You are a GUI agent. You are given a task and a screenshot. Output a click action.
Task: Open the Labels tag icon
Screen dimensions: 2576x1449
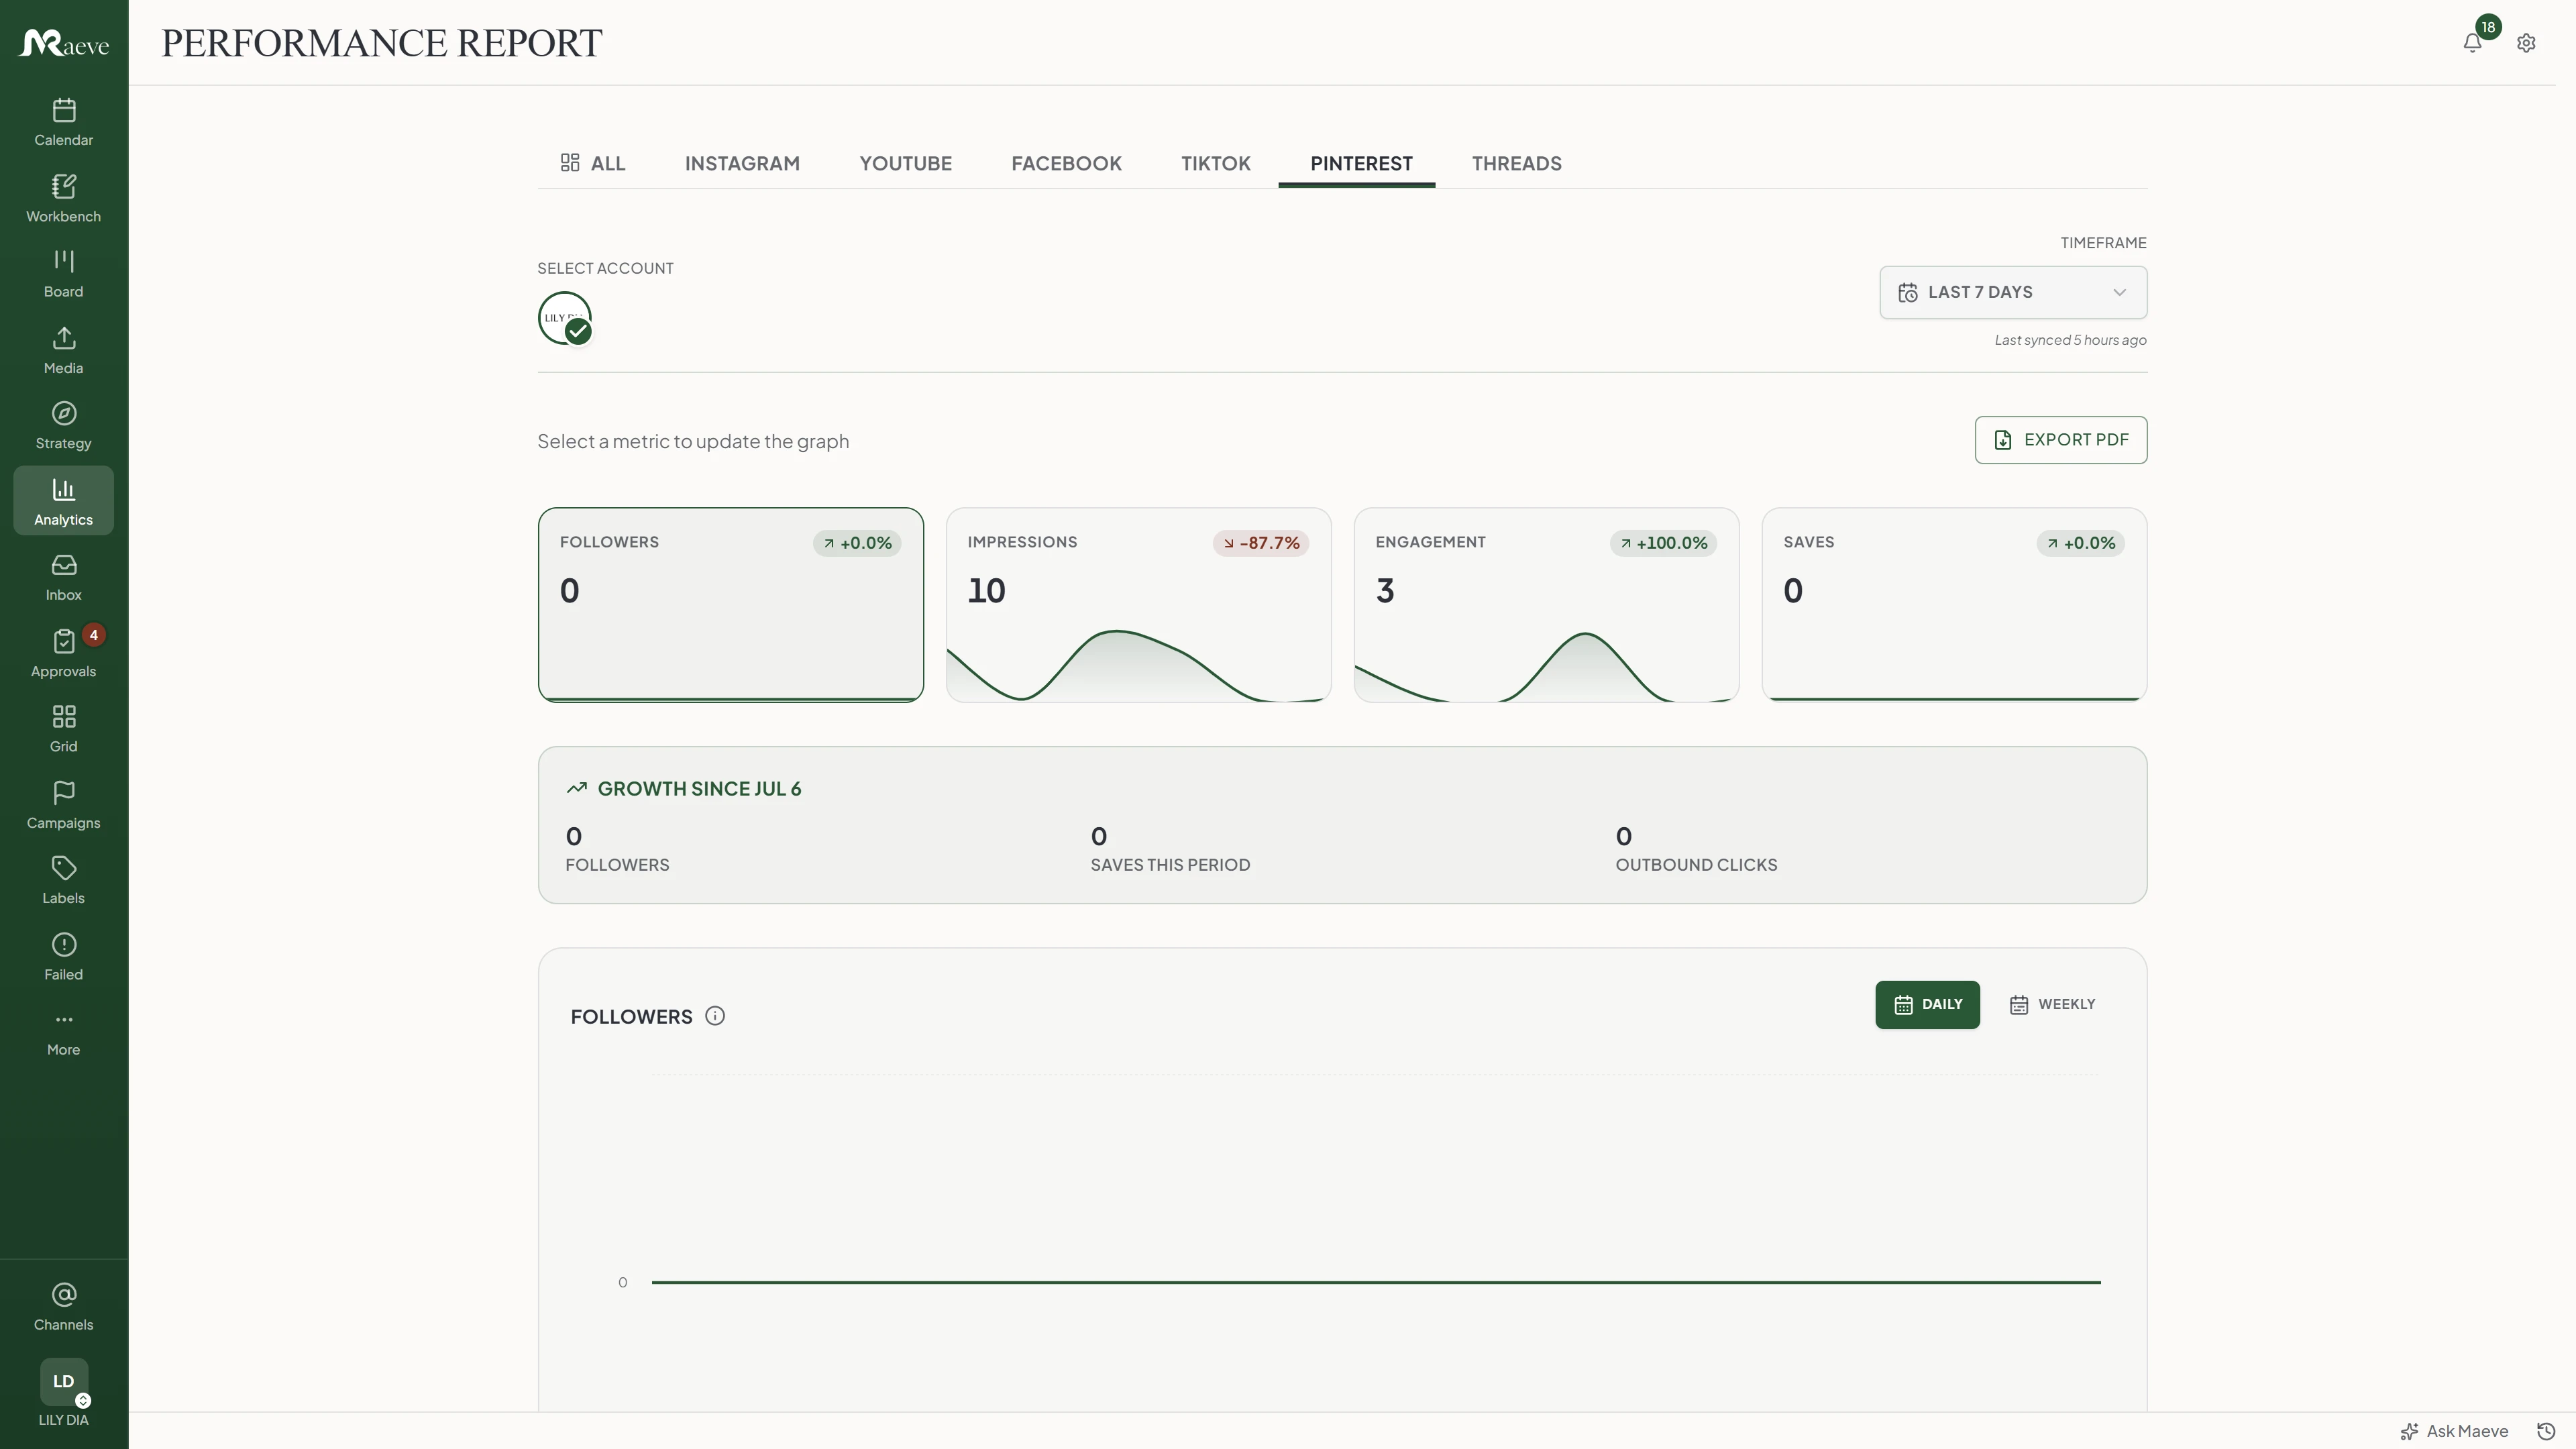tap(63, 880)
